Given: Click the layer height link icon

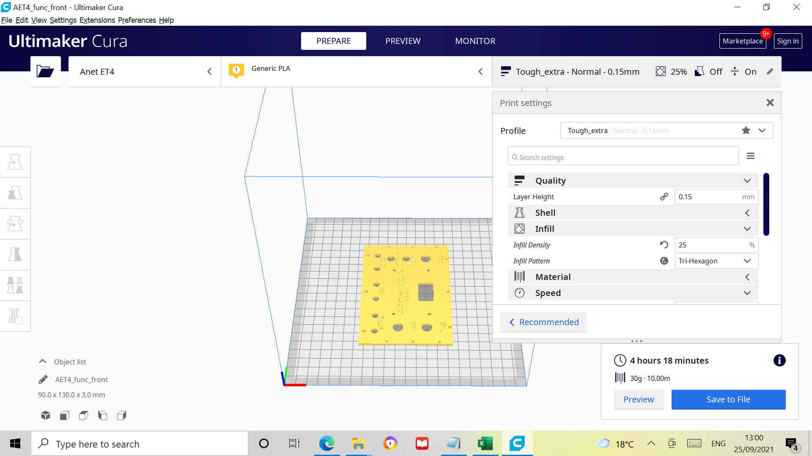Looking at the screenshot, I should coord(664,197).
